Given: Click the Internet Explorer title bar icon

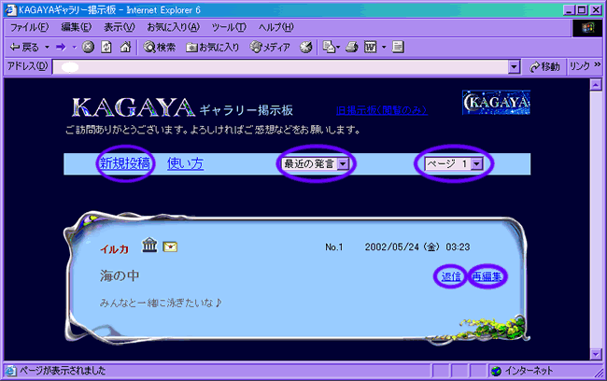Looking at the screenshot, I should (x=10, y=10).
